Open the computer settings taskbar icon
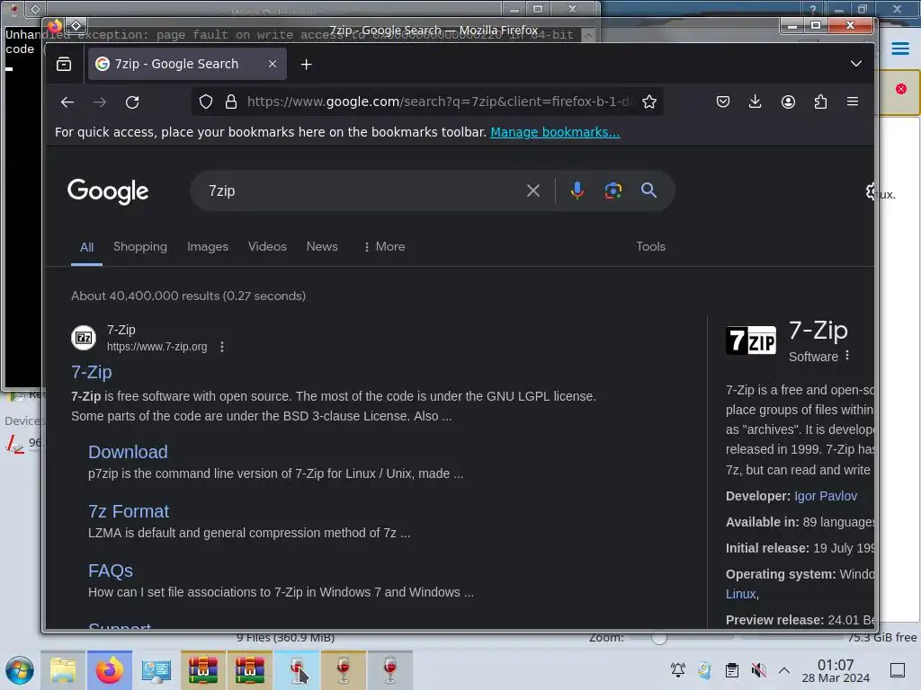The image size is (921, 690). (x=156, y=670)
